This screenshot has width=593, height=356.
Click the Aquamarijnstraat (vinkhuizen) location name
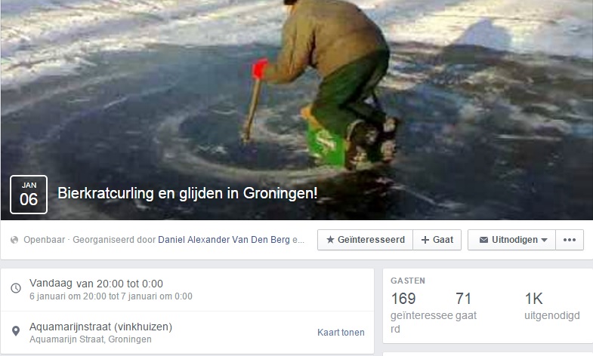coord(100,327)
